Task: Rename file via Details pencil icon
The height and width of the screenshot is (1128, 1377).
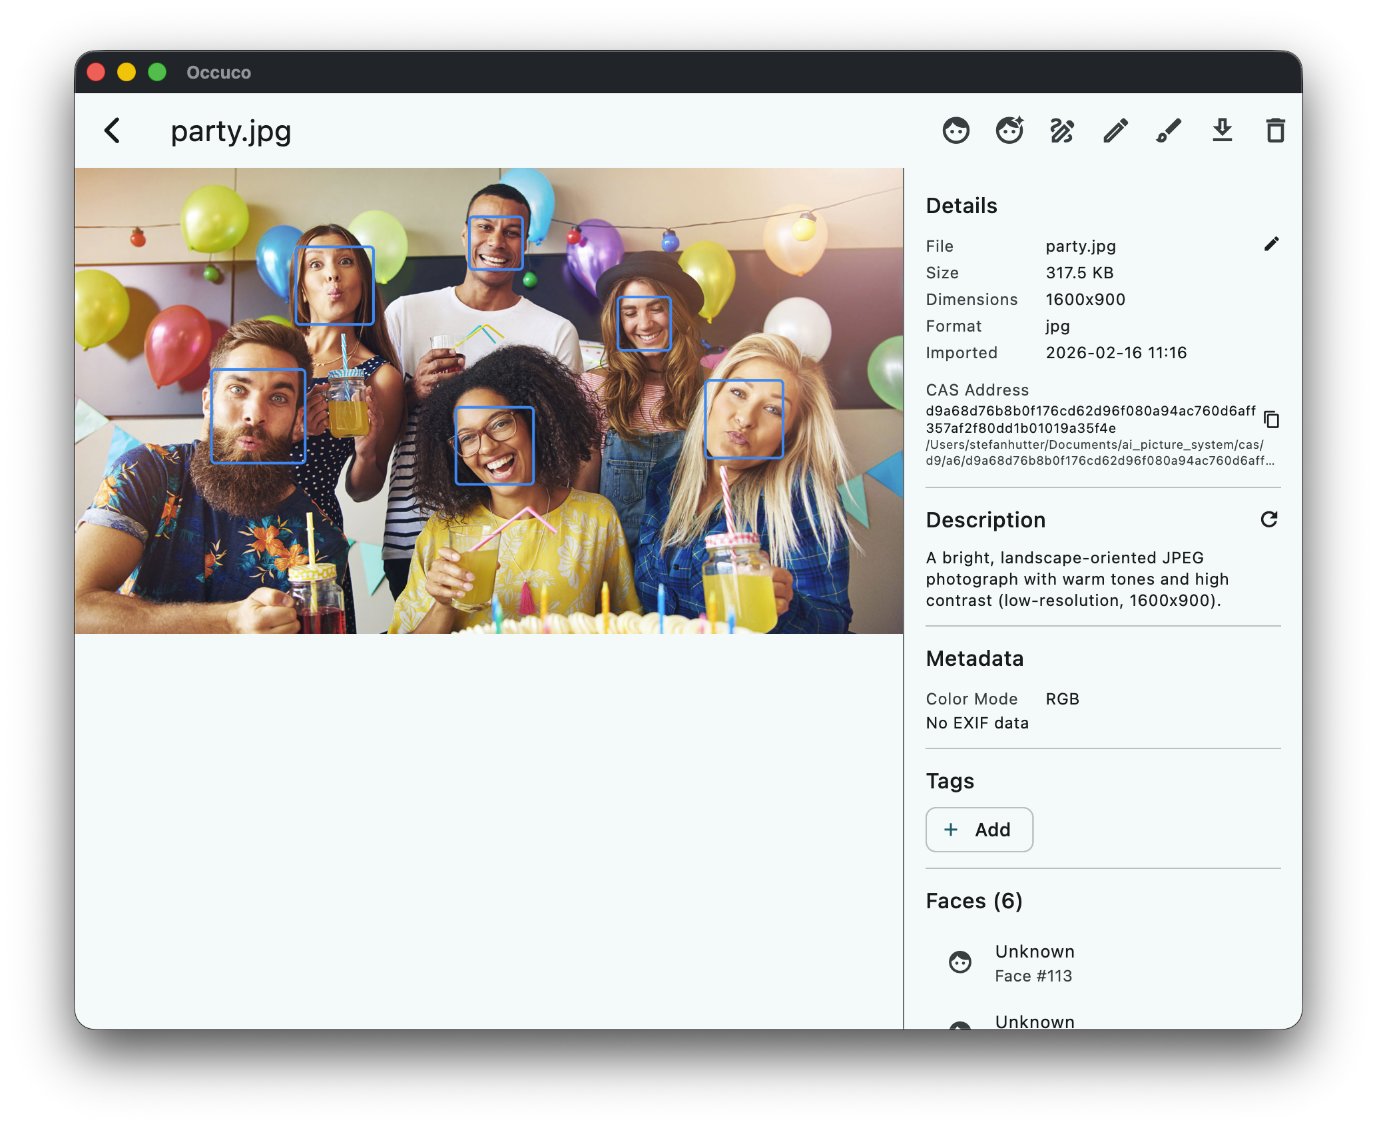Action: [1271, 244]
